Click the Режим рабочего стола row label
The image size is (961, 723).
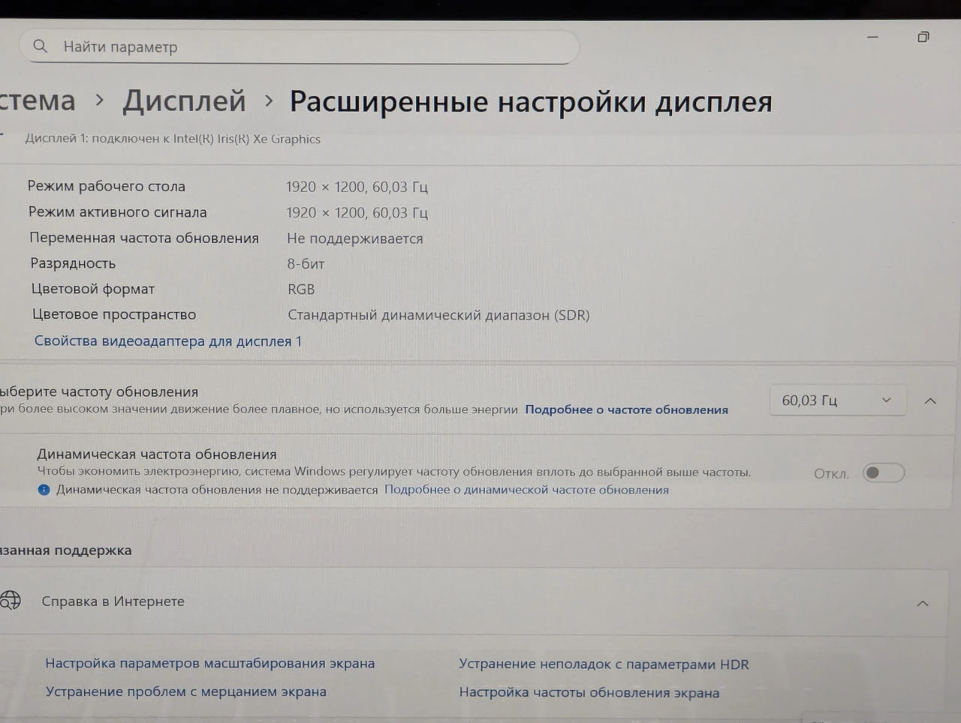(107, 186)
